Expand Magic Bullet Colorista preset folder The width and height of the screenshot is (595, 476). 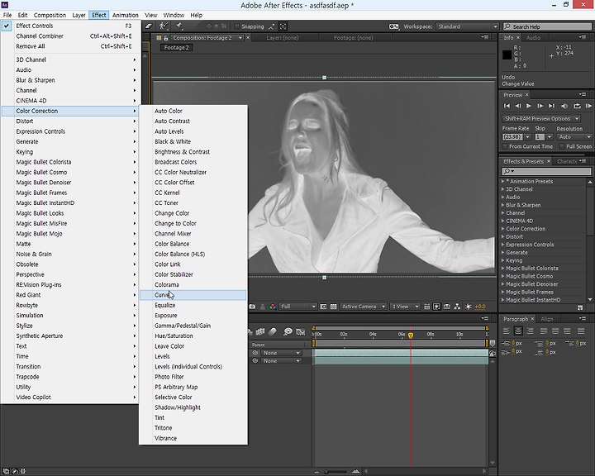pyautogui.click(x=502, y=269)
